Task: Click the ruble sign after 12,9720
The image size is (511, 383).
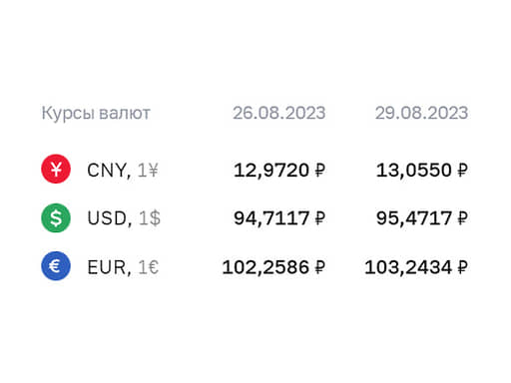Action: (319, 171)
